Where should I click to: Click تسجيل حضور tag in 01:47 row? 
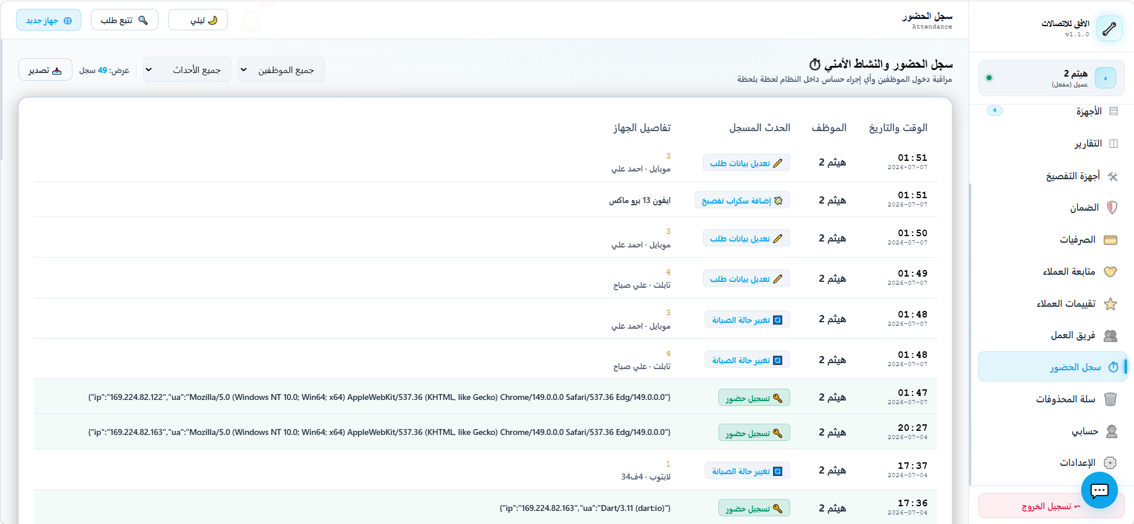754,398
